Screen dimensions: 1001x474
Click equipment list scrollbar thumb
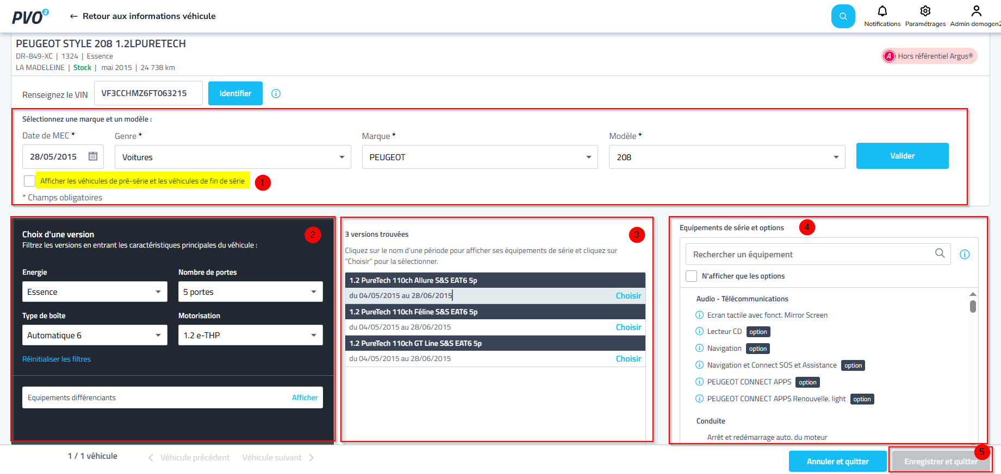coord(973,306)
